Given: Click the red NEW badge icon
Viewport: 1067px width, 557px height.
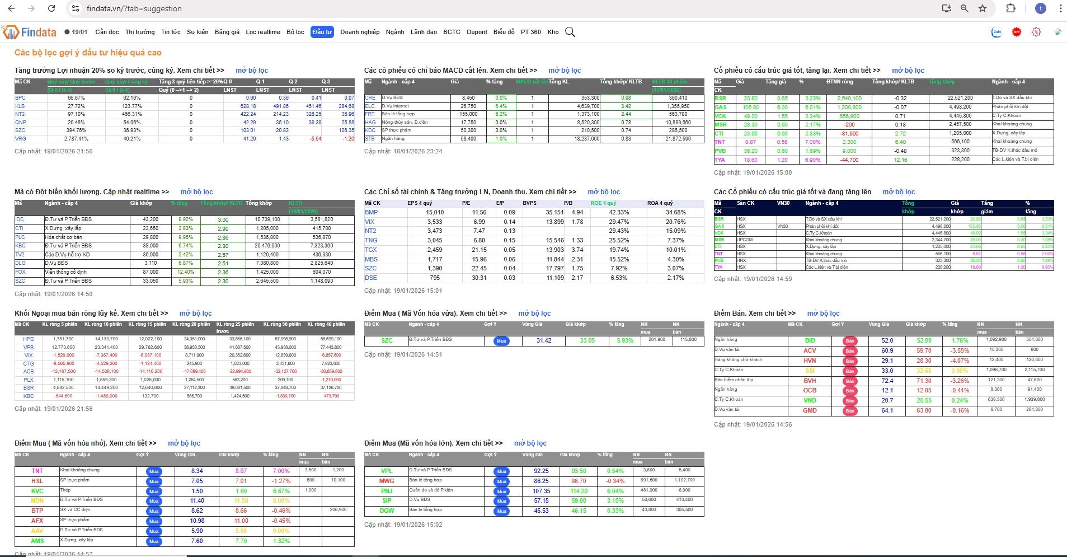Looking at the screenshot, I should pos(1017,32).
